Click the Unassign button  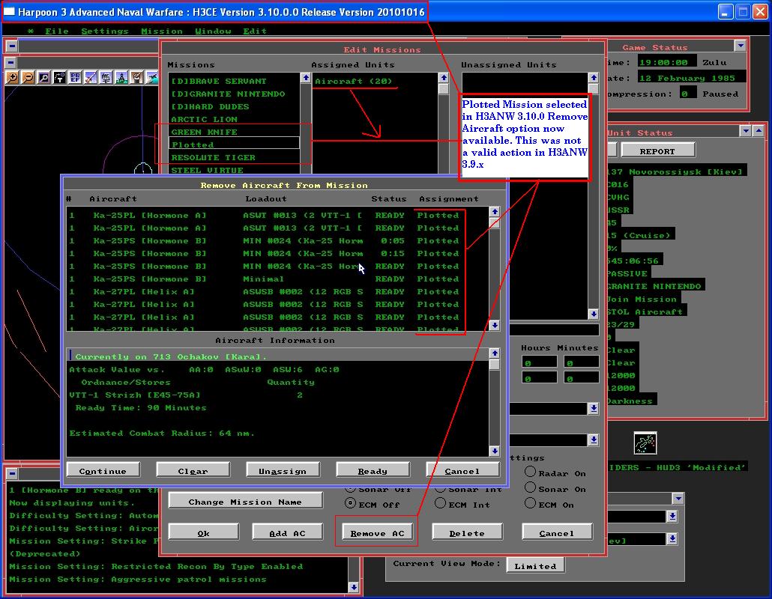click(x=283, y=471)
